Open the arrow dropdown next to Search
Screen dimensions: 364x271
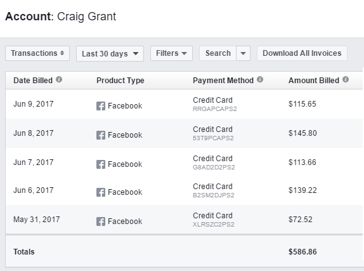[243, 53]
